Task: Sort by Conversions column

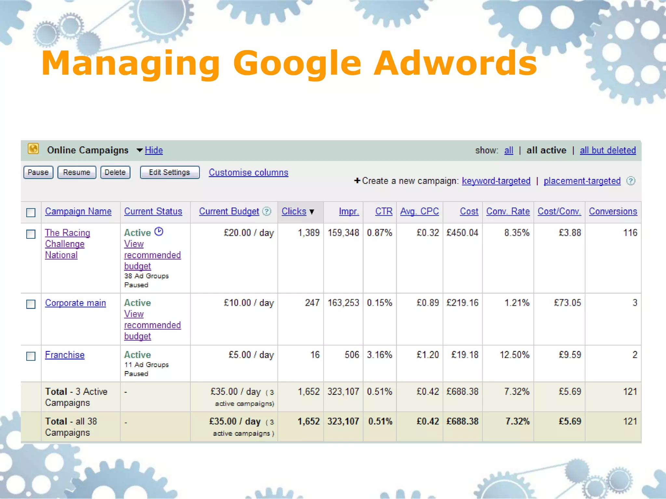Action: pyautogui.click(x=613, y=211)
